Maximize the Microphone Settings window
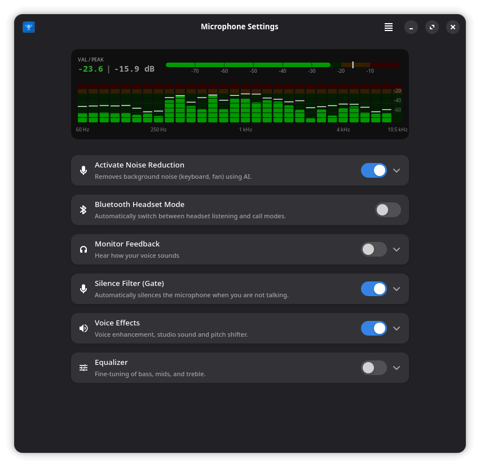 coord(432,27)
